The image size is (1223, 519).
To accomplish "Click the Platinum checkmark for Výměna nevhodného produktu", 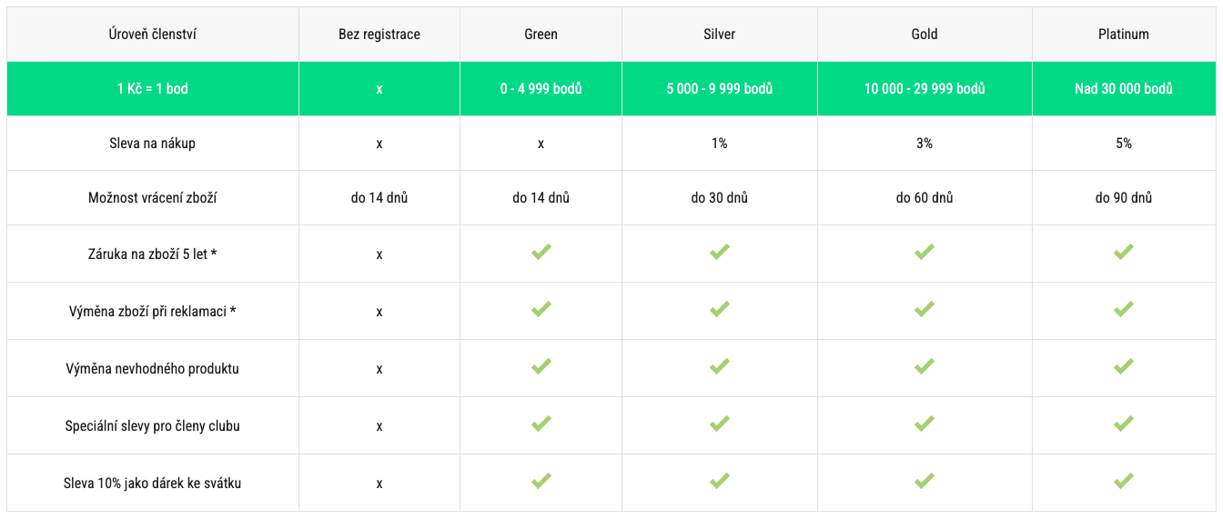I will (1124, 367).
